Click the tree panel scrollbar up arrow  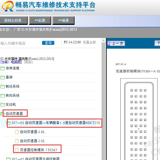pos(103,40)
